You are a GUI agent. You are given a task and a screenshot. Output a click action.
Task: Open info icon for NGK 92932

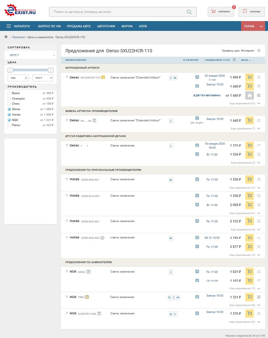(x=171, y=272)
